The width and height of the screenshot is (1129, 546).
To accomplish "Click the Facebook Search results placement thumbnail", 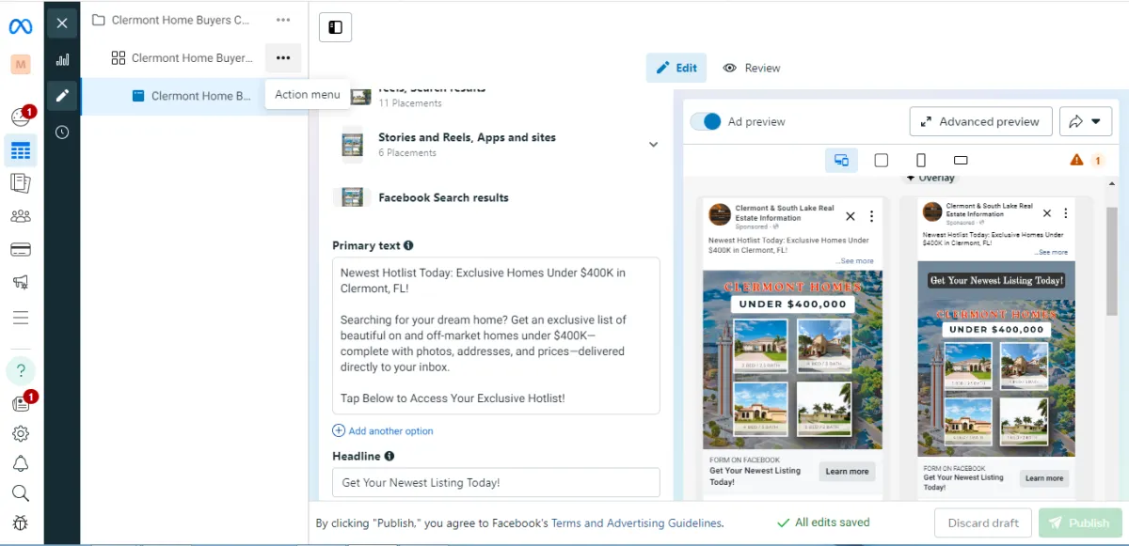I will 353,197.
